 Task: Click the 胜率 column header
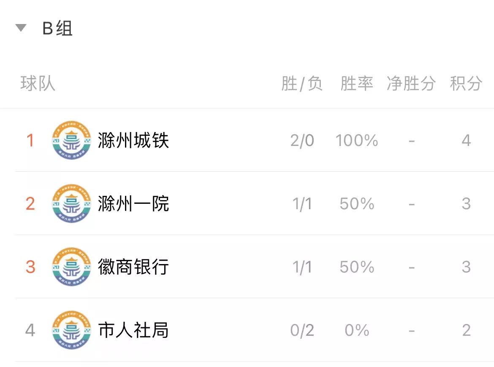[x=357, y=84]
